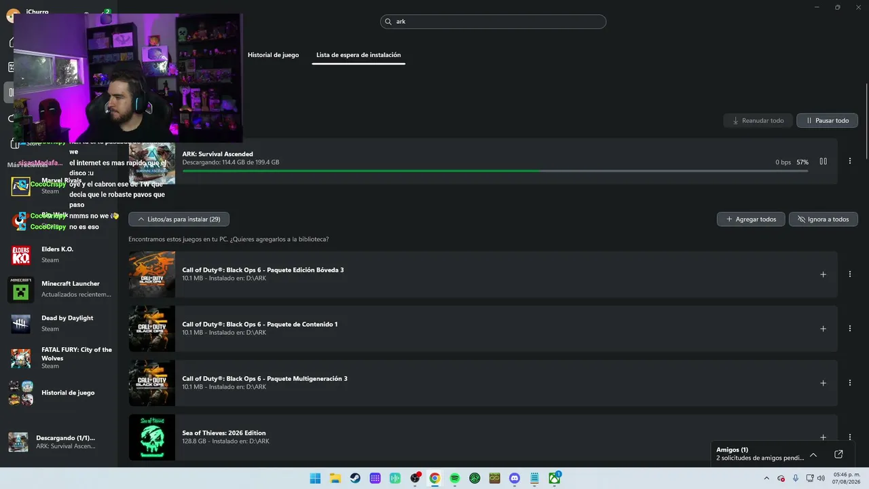Collapse the Listos/as para instalar (29) section
869x489 pixels.
point(179,219)
